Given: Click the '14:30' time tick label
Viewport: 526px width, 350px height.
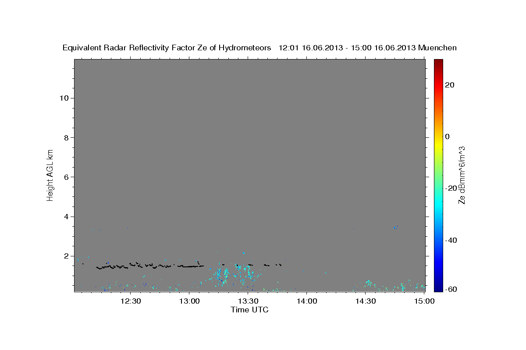Looking at the screenshot, I should (365, 301).
